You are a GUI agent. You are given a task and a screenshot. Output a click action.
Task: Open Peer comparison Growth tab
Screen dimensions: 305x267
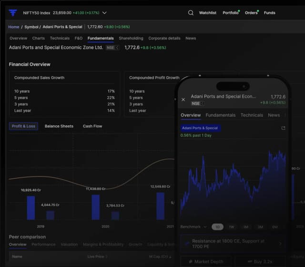click(135, 245)
